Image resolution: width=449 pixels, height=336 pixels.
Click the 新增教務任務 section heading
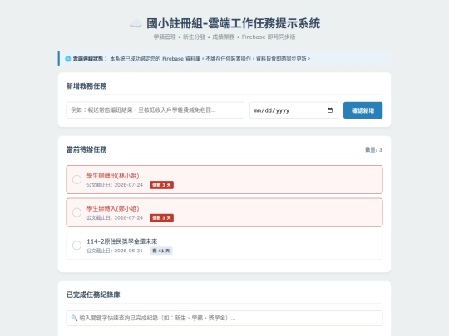click(86, 86)
